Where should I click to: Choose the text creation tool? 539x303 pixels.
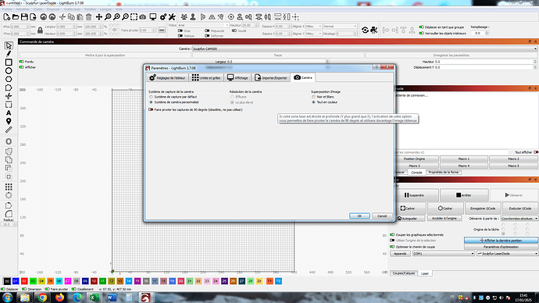[x=9, y=113]
